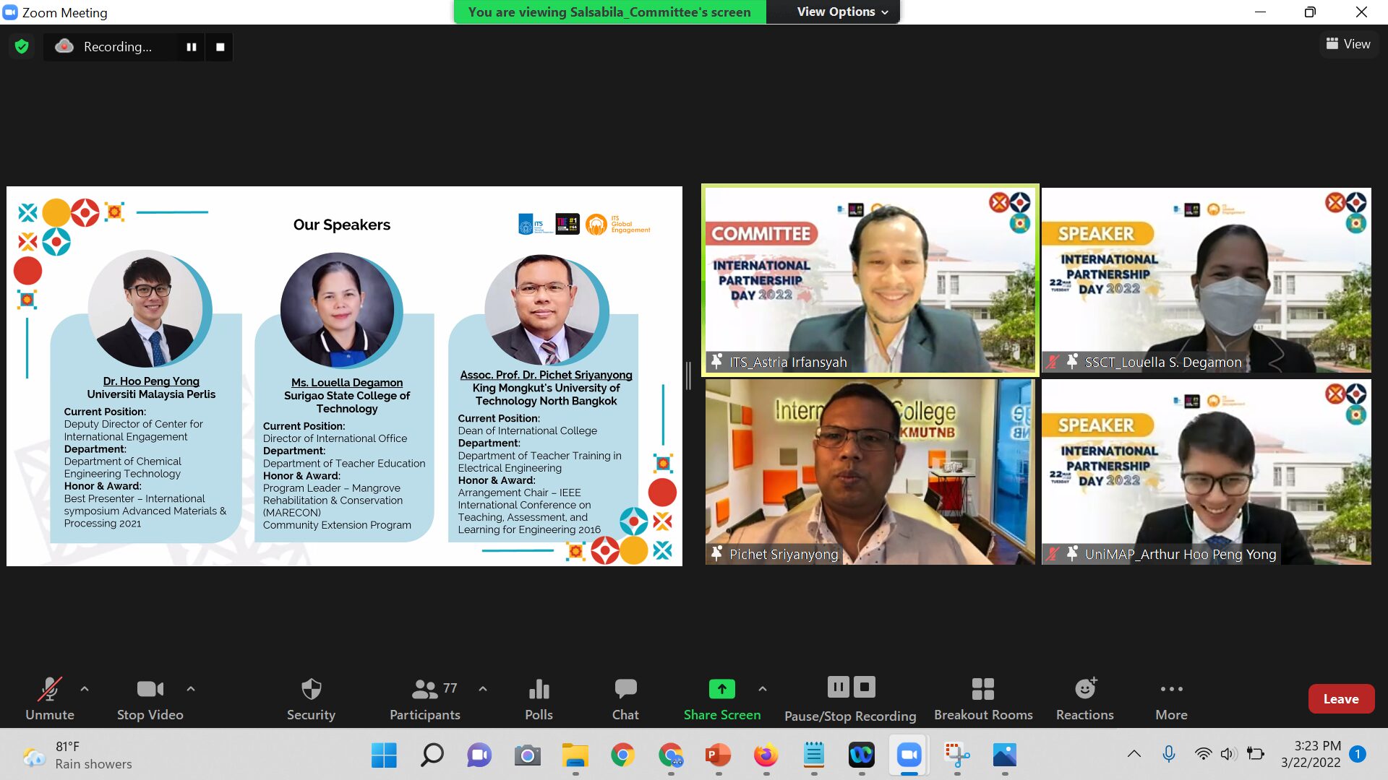Click the green encryption shield icon

click(x=22, y=47)
